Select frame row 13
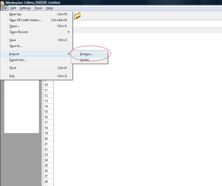Image resolution: width=222 pixels, height=186 pixels. 48,101
